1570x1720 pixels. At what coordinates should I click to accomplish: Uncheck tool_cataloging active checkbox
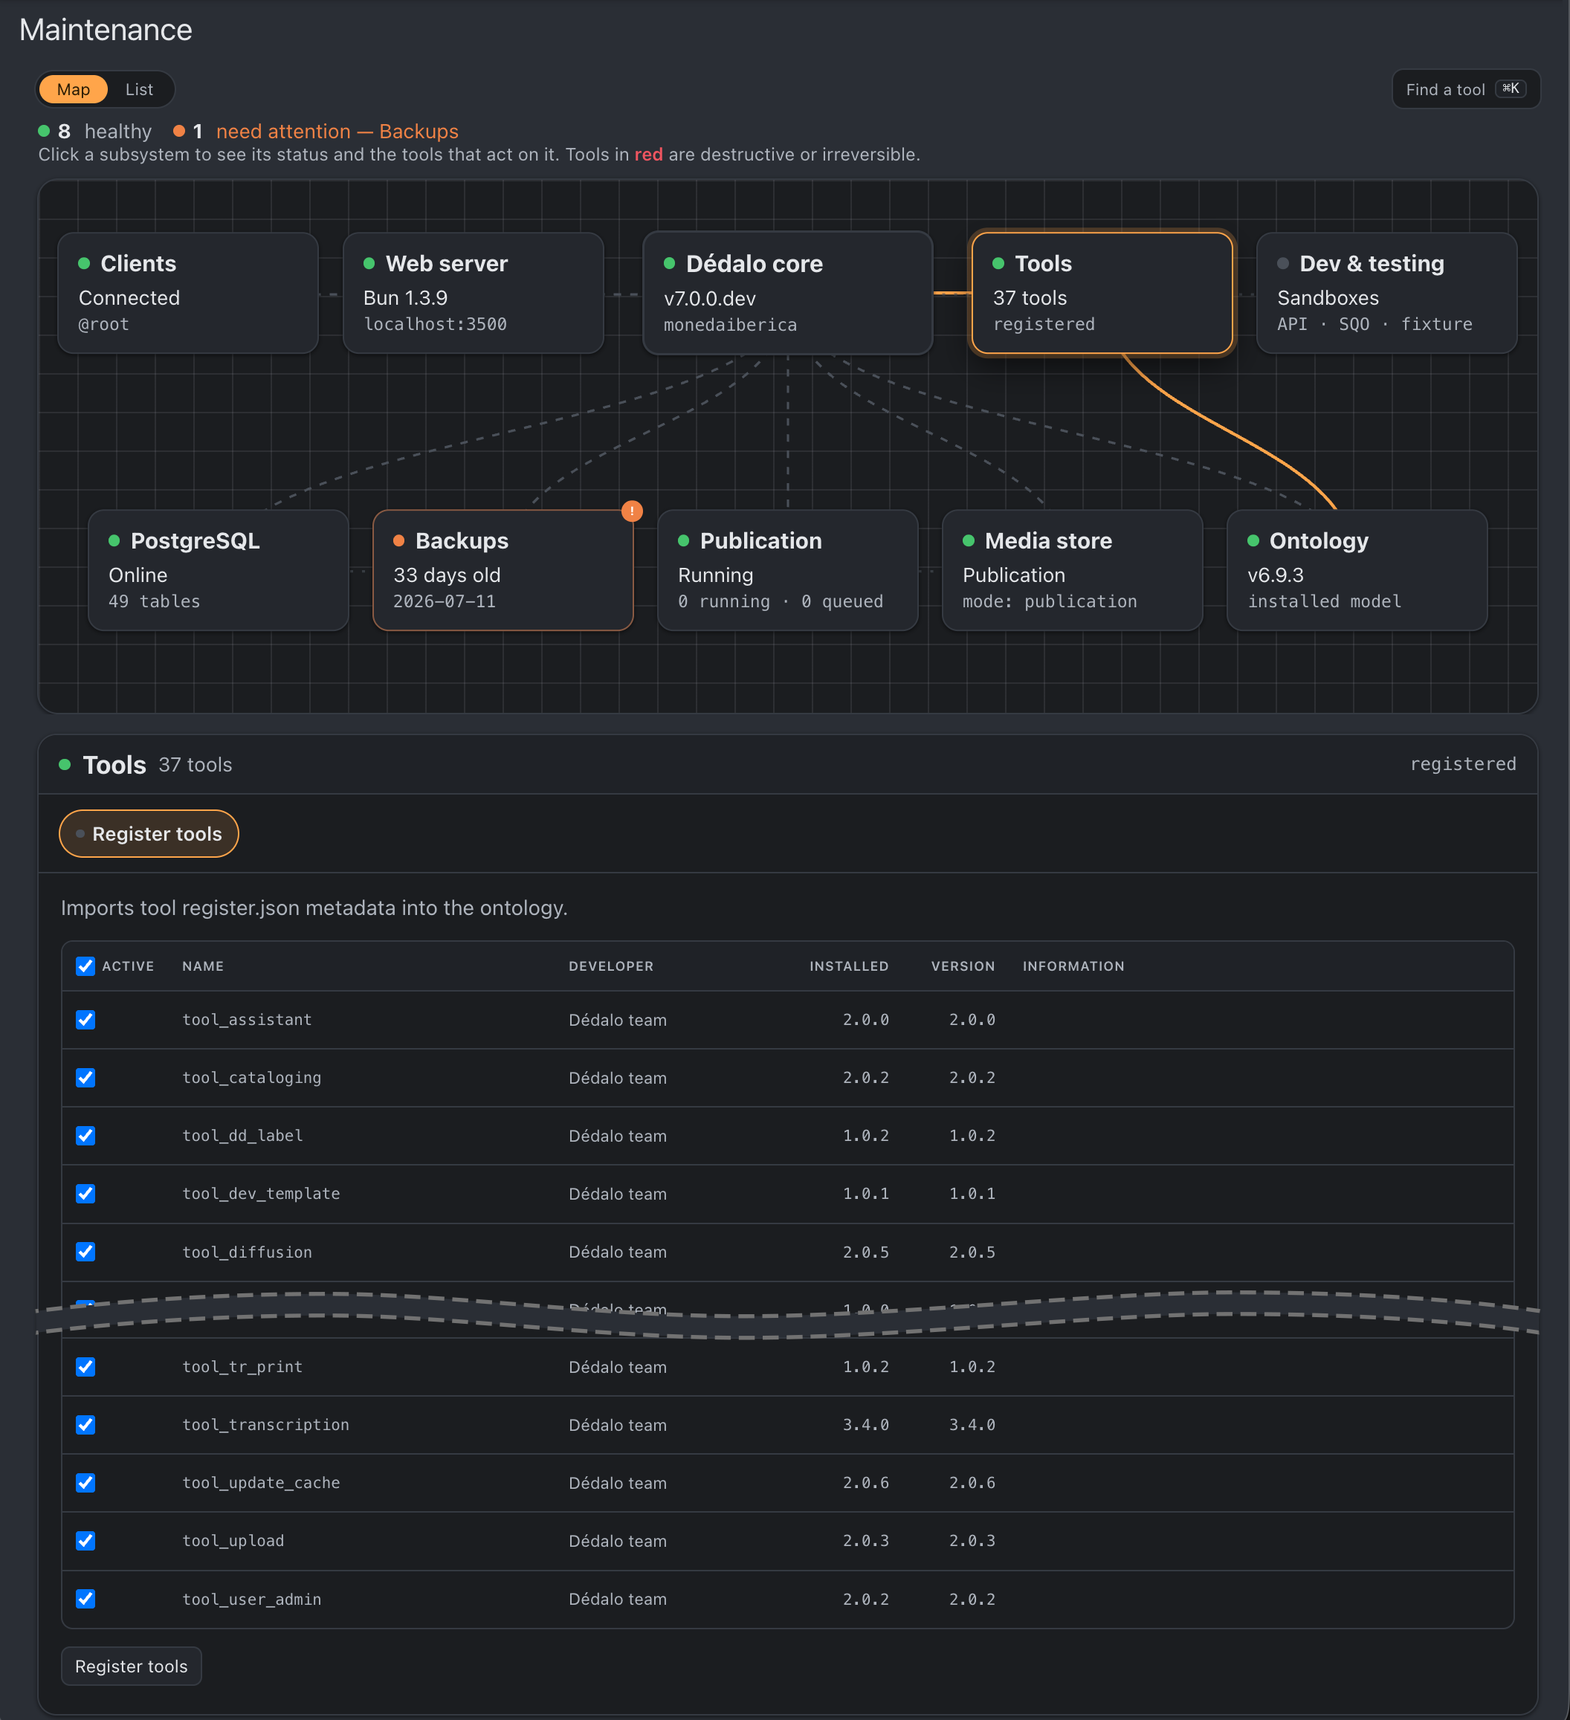[x=85, y=1078]
